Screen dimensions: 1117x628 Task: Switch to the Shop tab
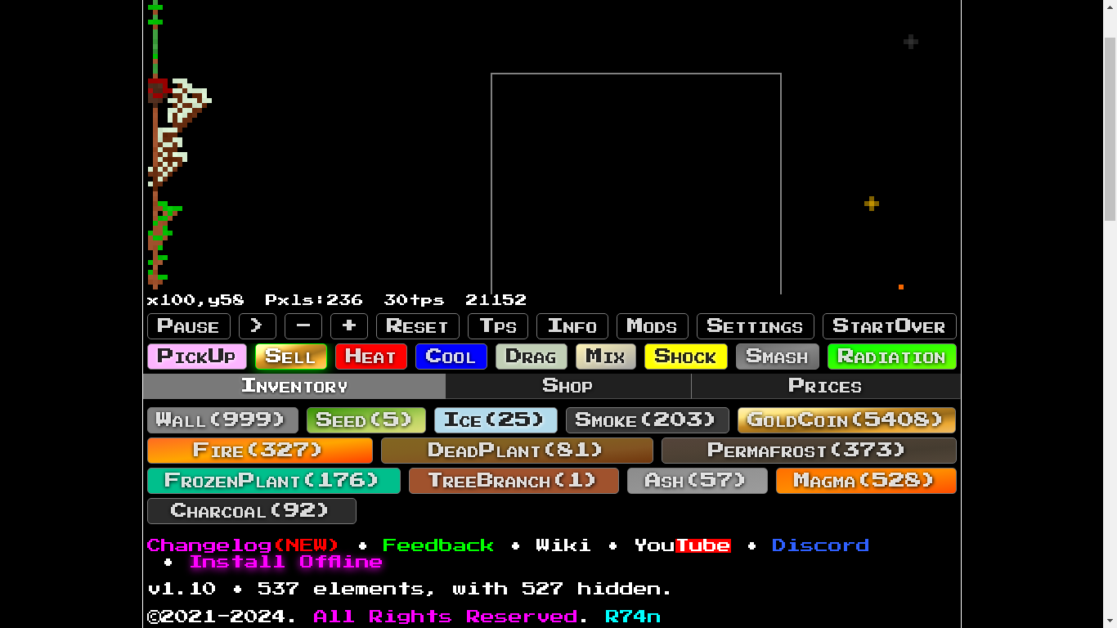[567, 386]
